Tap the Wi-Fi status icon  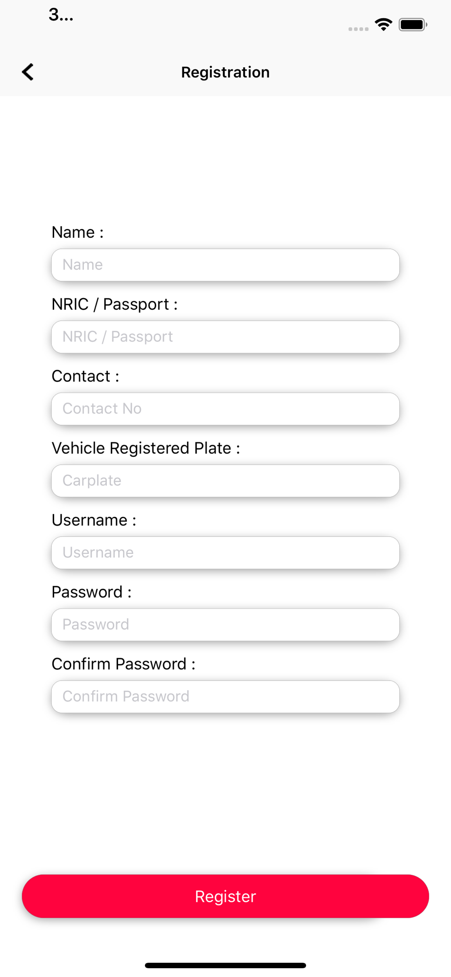coord(384,24)
